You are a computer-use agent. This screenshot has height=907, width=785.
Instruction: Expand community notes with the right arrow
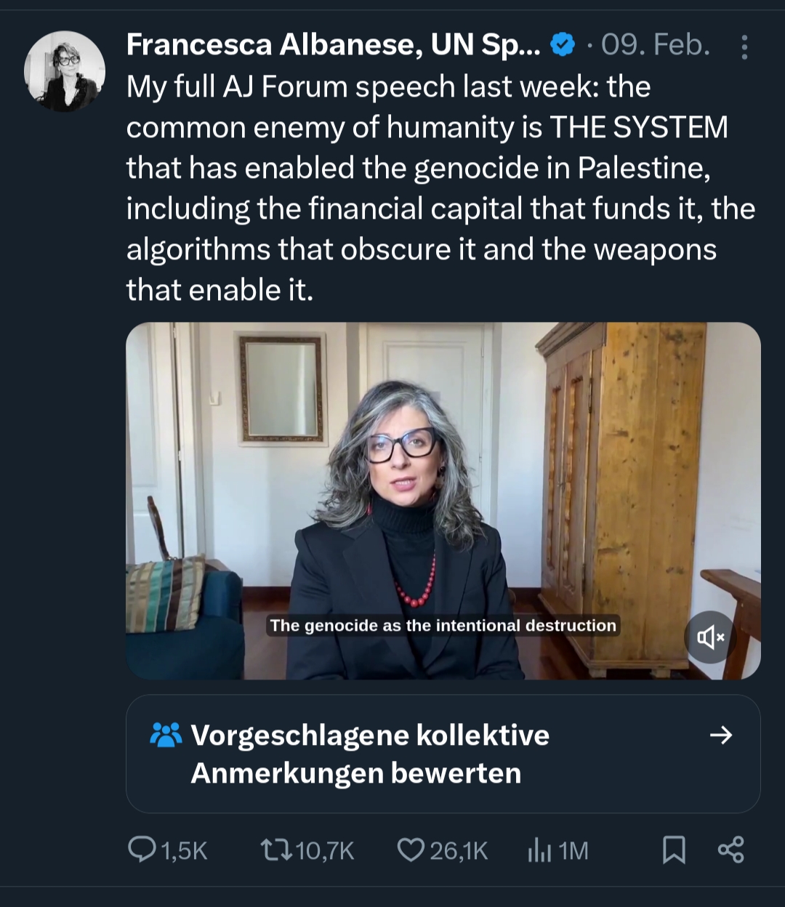tap(720, 735)
